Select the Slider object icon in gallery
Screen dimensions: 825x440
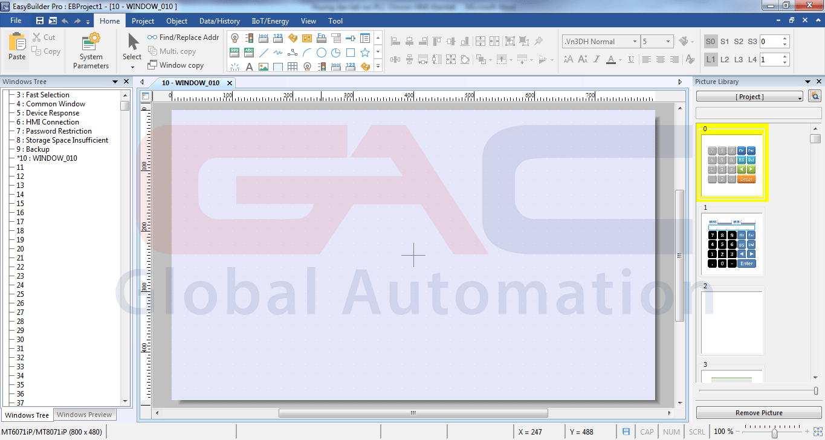point(351,38)
